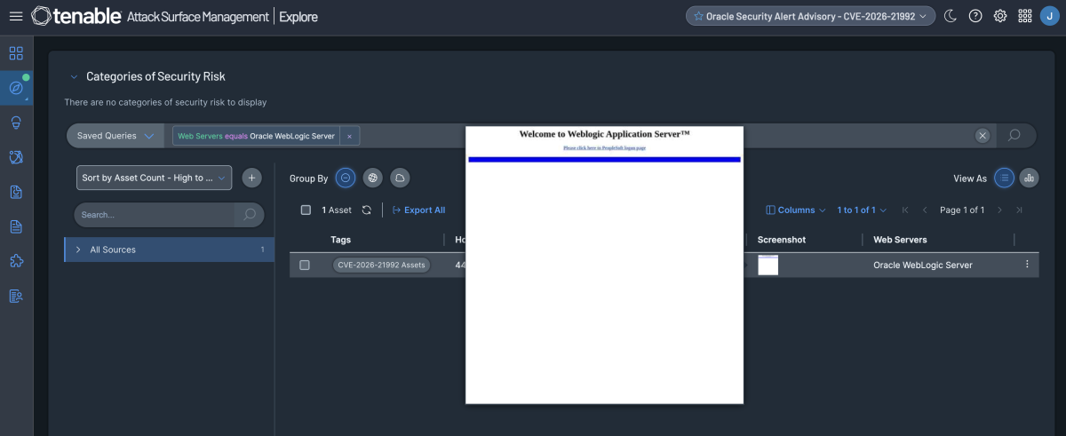Open the Saved Queries dropdown
Screen dimensions: 1066x436
115,136
